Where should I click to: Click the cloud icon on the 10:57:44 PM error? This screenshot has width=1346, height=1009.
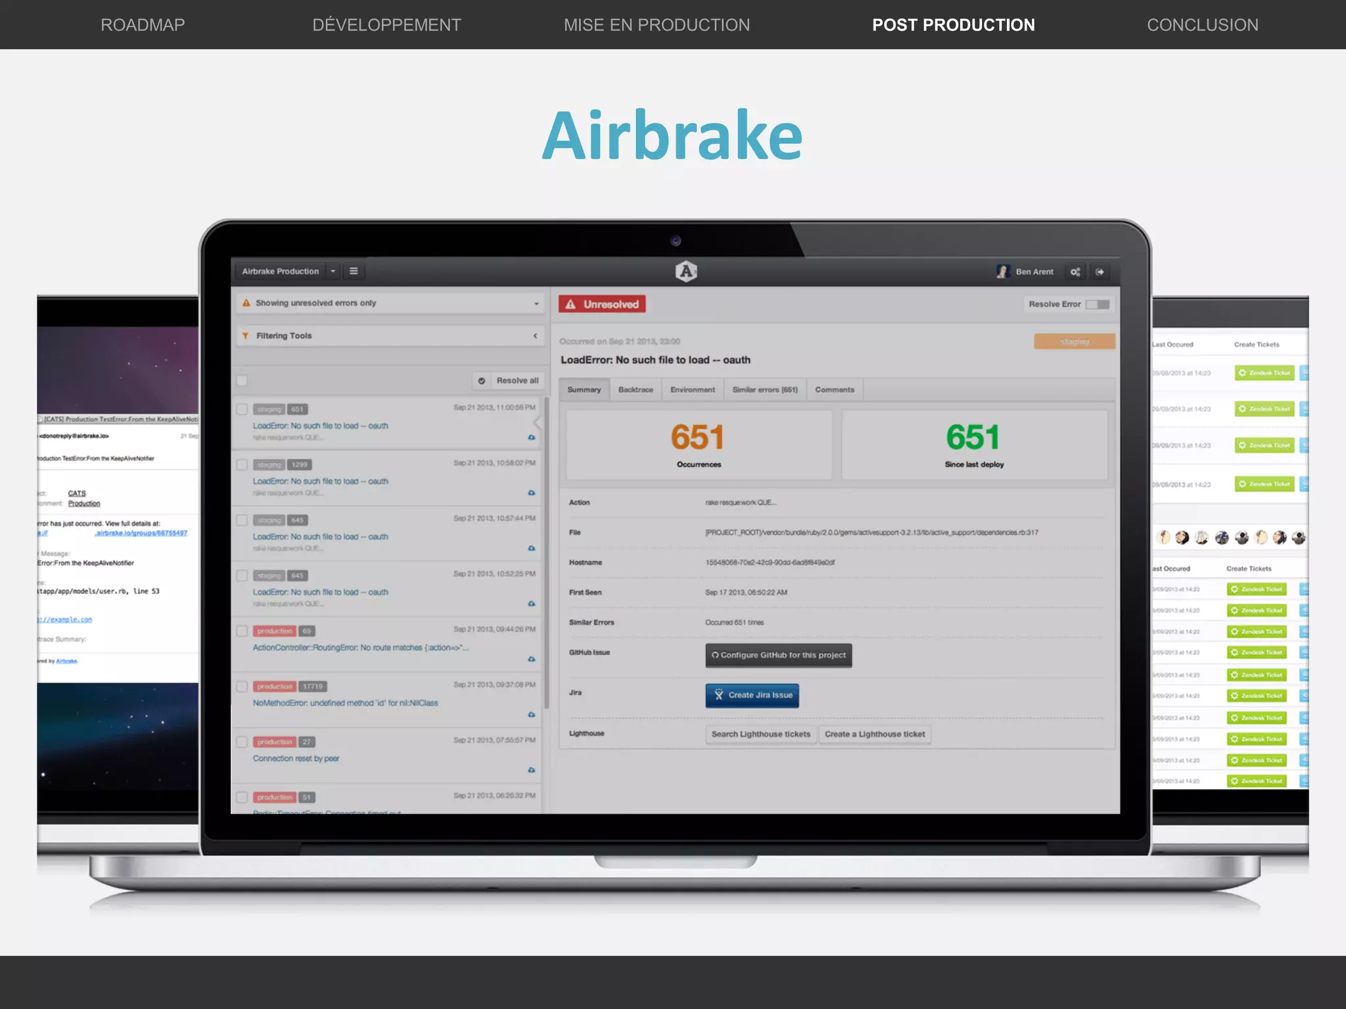point(532,548)
